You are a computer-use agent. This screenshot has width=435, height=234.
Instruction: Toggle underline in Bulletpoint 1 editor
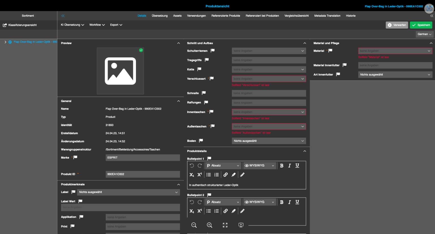[297, 166]
